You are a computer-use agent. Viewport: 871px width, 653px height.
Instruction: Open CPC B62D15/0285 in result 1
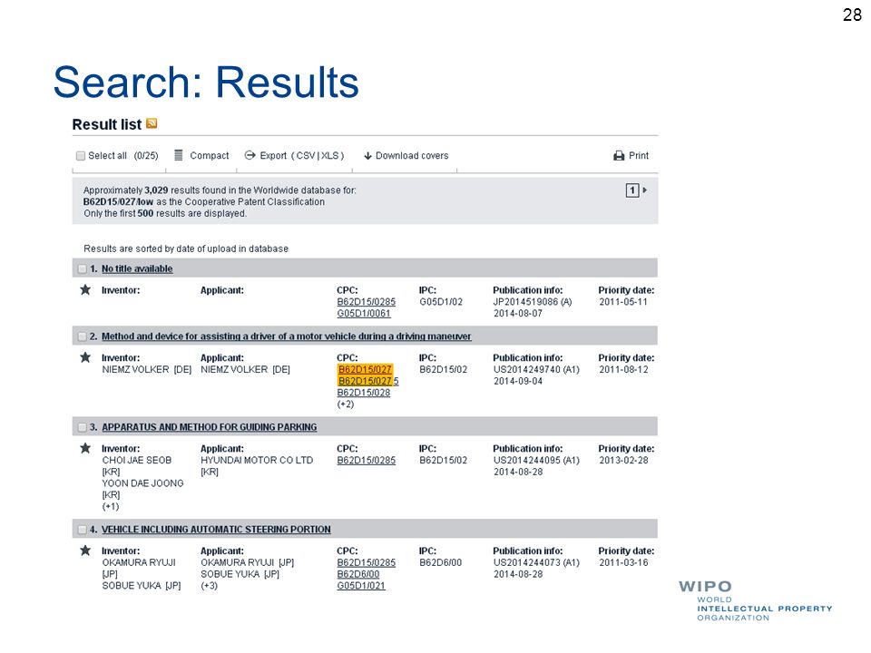(366, 301)
